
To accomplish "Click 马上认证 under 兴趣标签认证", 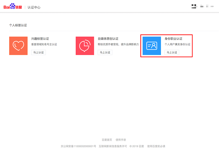I will (39, 52).
